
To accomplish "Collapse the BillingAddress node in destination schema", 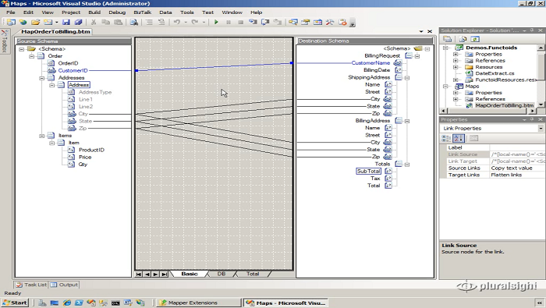I will (407, 121).
